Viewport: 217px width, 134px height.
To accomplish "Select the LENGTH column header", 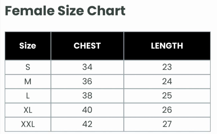I will point(167,46).
